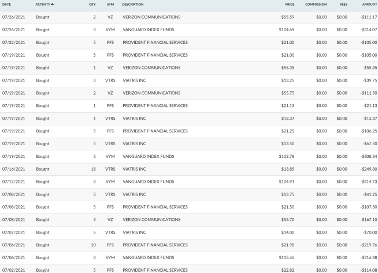378x273 pixels.
Task: Select the 07/22/2021 date cell
Action: pos(13,42)
